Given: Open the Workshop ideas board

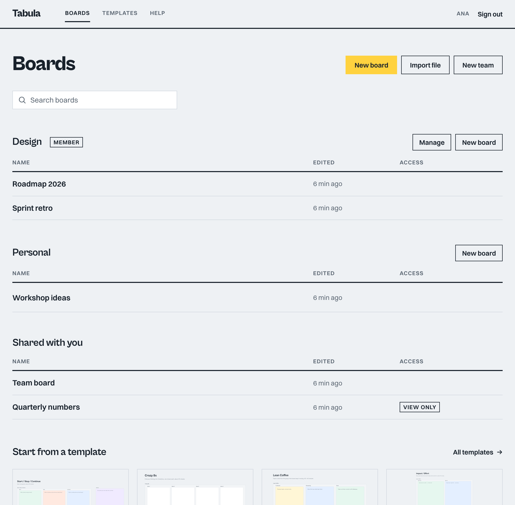Looking at the screenshot, I should 41,298.
